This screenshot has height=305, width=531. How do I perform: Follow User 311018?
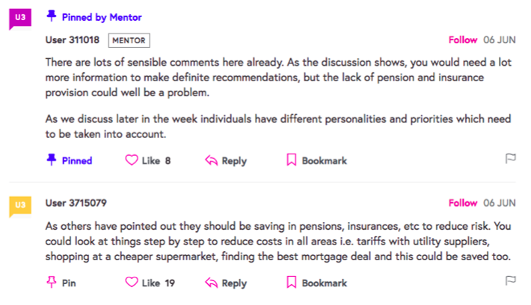[x=462, y=40]
